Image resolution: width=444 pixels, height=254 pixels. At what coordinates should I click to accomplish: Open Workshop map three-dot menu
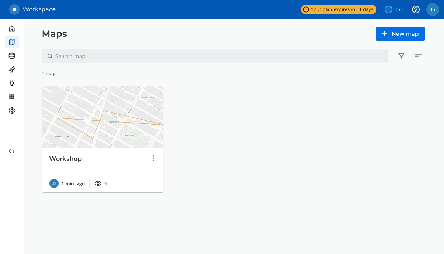click(x=154, y=158)
